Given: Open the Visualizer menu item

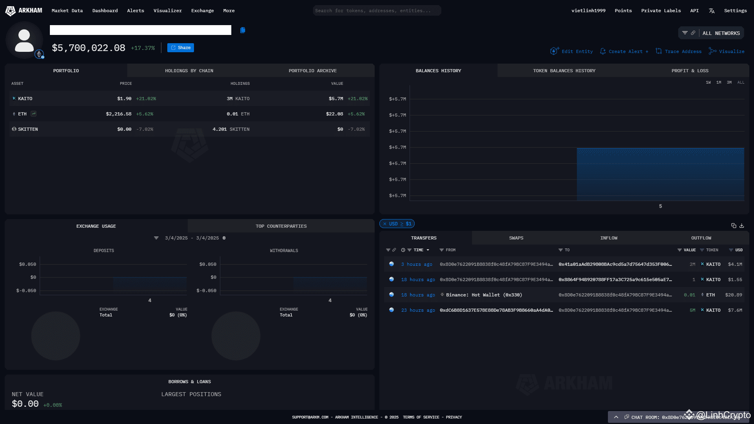Looking at the screenshot, I should click(x=168, y=11).
